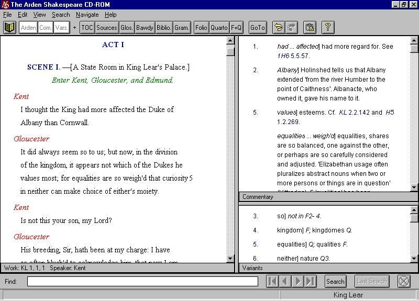Toggle the Com. commentary pane button
419x301 pixels.
coord(45,28)
